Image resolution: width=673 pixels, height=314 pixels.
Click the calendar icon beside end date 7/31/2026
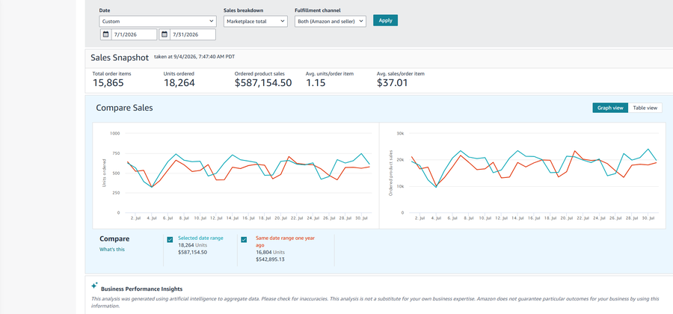tap(165, 34)
